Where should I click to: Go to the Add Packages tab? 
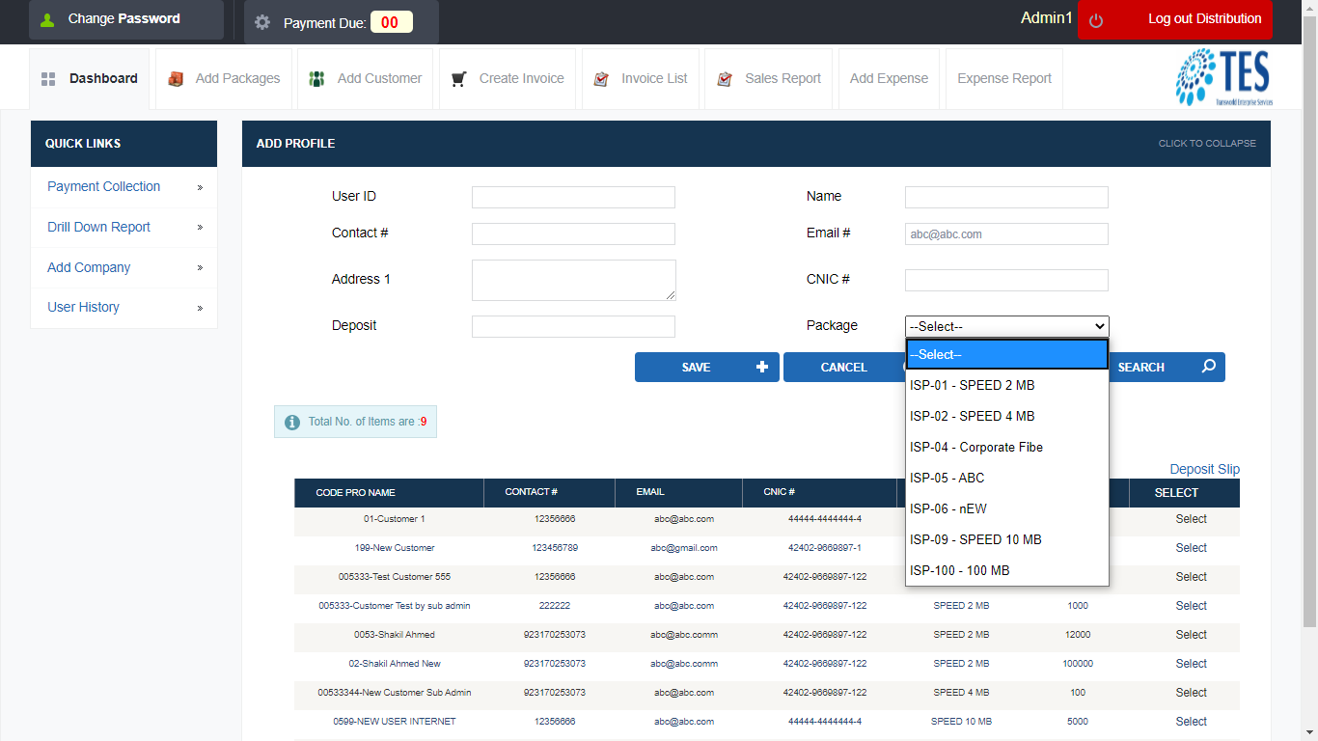[x=224, y=79]
